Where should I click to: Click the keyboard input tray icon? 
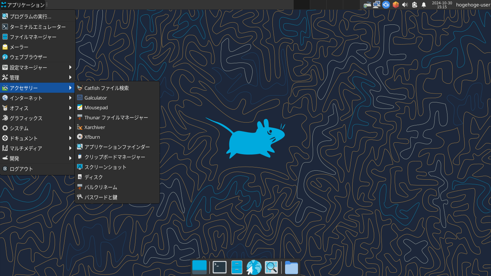point(367,5)
